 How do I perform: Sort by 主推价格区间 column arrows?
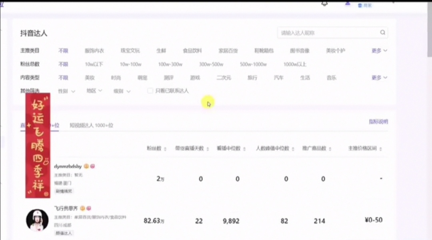pos(381,149)
